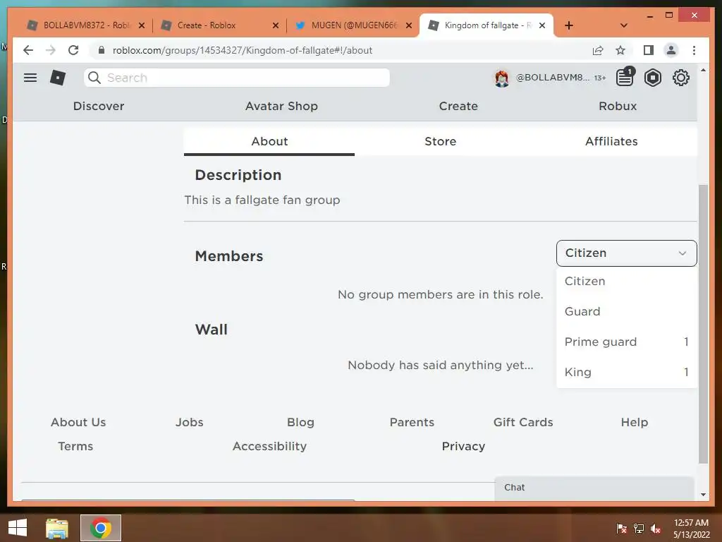
Task: Open a new tab with the plus button
Action: [569, 25]
